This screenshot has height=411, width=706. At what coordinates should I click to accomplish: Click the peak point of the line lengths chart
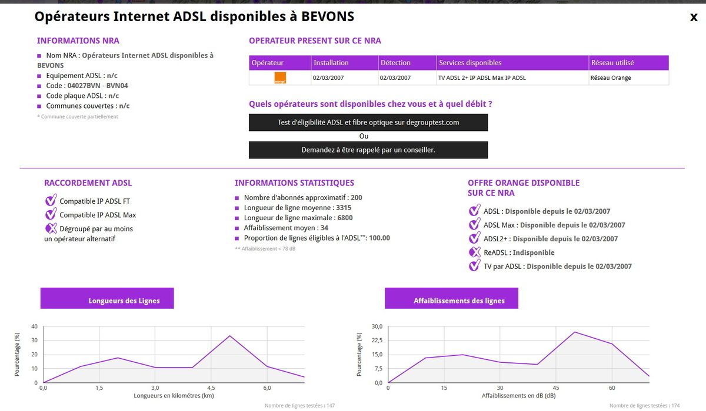pyautogui.click(x=229, y=336)
